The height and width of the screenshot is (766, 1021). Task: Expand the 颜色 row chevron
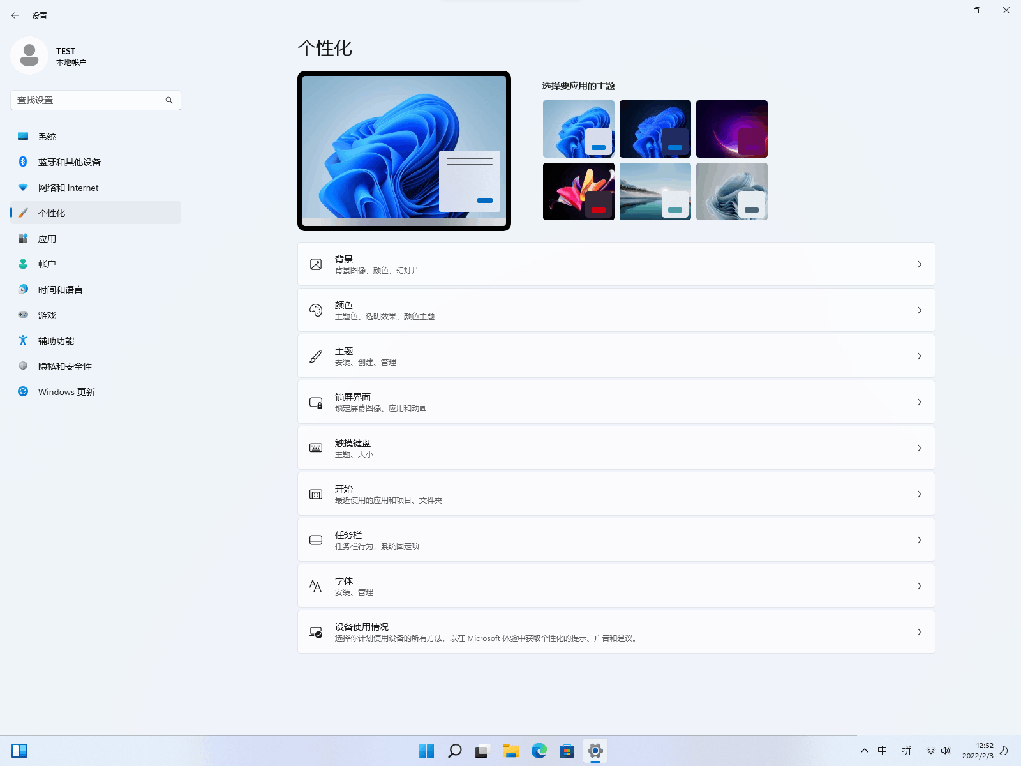click(x=920, y=310)
